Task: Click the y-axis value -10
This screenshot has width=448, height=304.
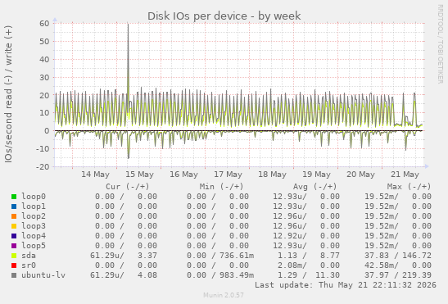Action: point(43,148)
